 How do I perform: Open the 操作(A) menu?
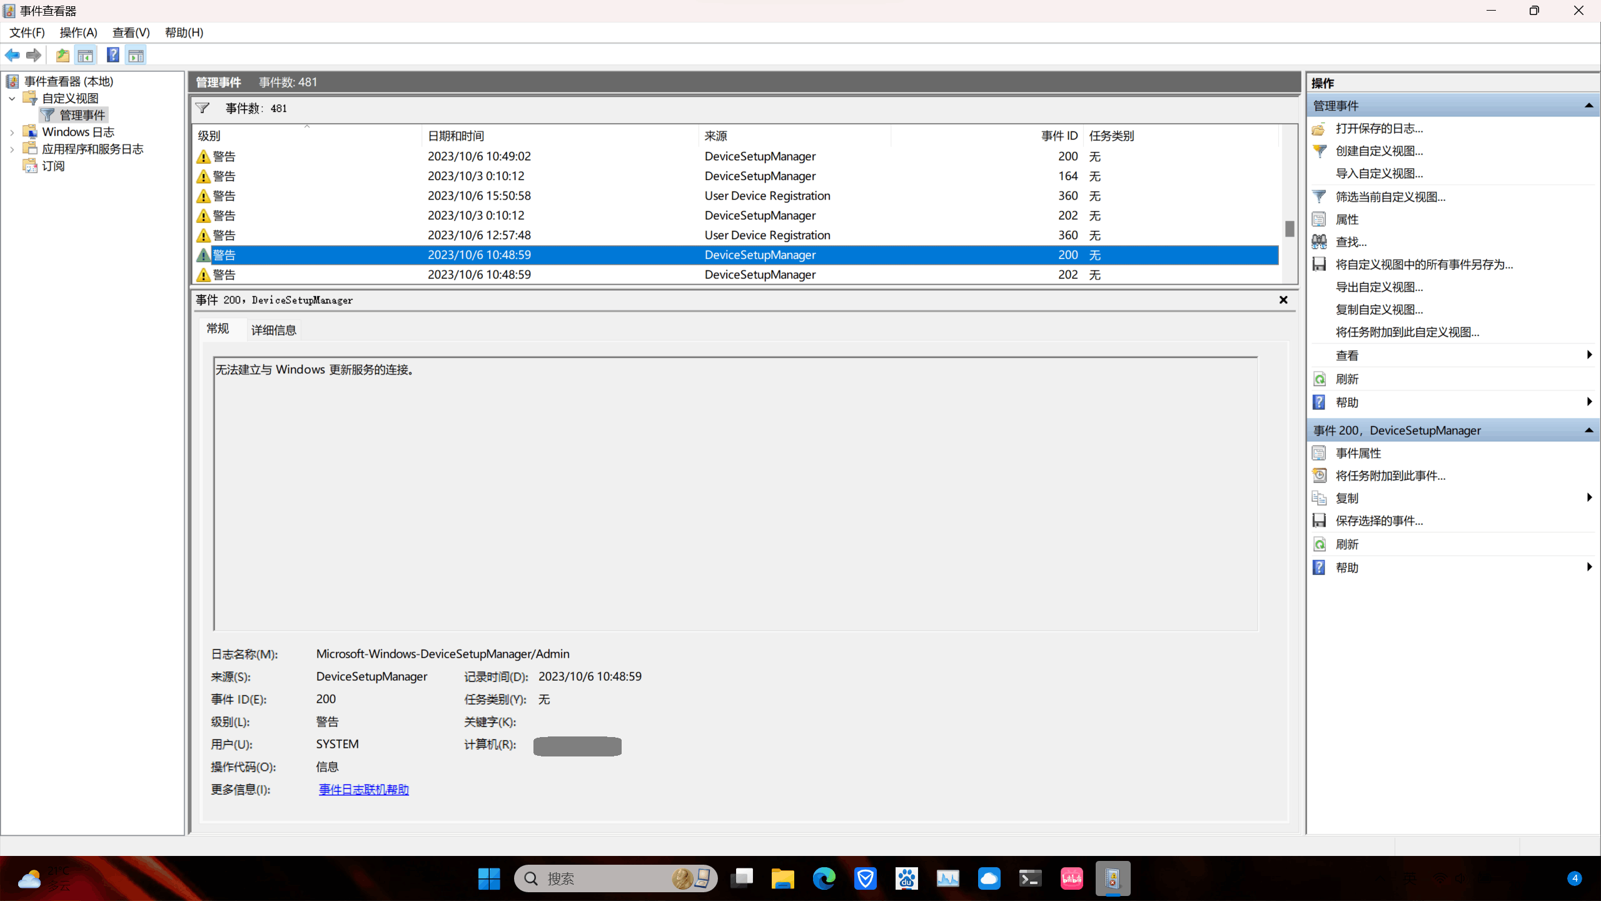pyautogui.click(x=78, y=33)
